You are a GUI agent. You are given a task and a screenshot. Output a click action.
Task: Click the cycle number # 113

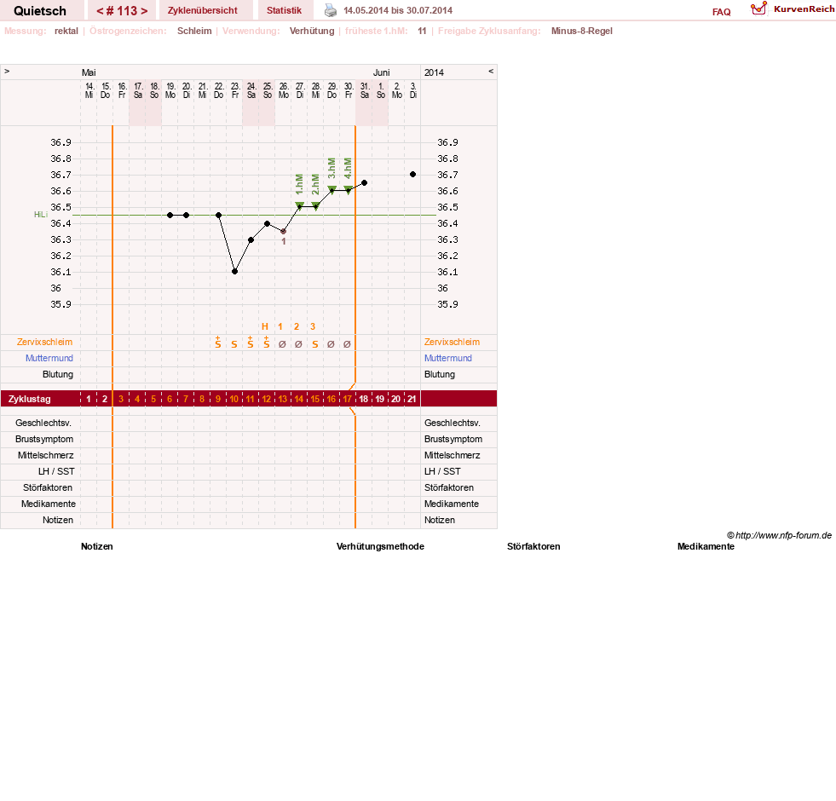pos(122,11)
